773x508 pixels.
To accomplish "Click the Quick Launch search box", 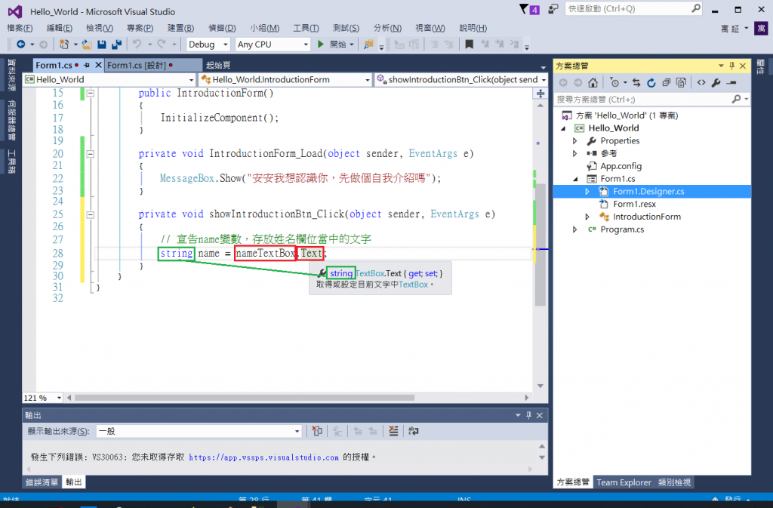I will coord(628,9).
